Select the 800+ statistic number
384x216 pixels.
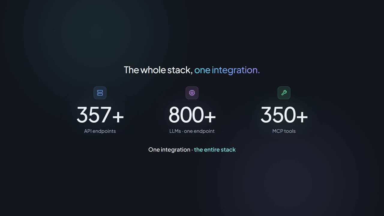(192, 115)
